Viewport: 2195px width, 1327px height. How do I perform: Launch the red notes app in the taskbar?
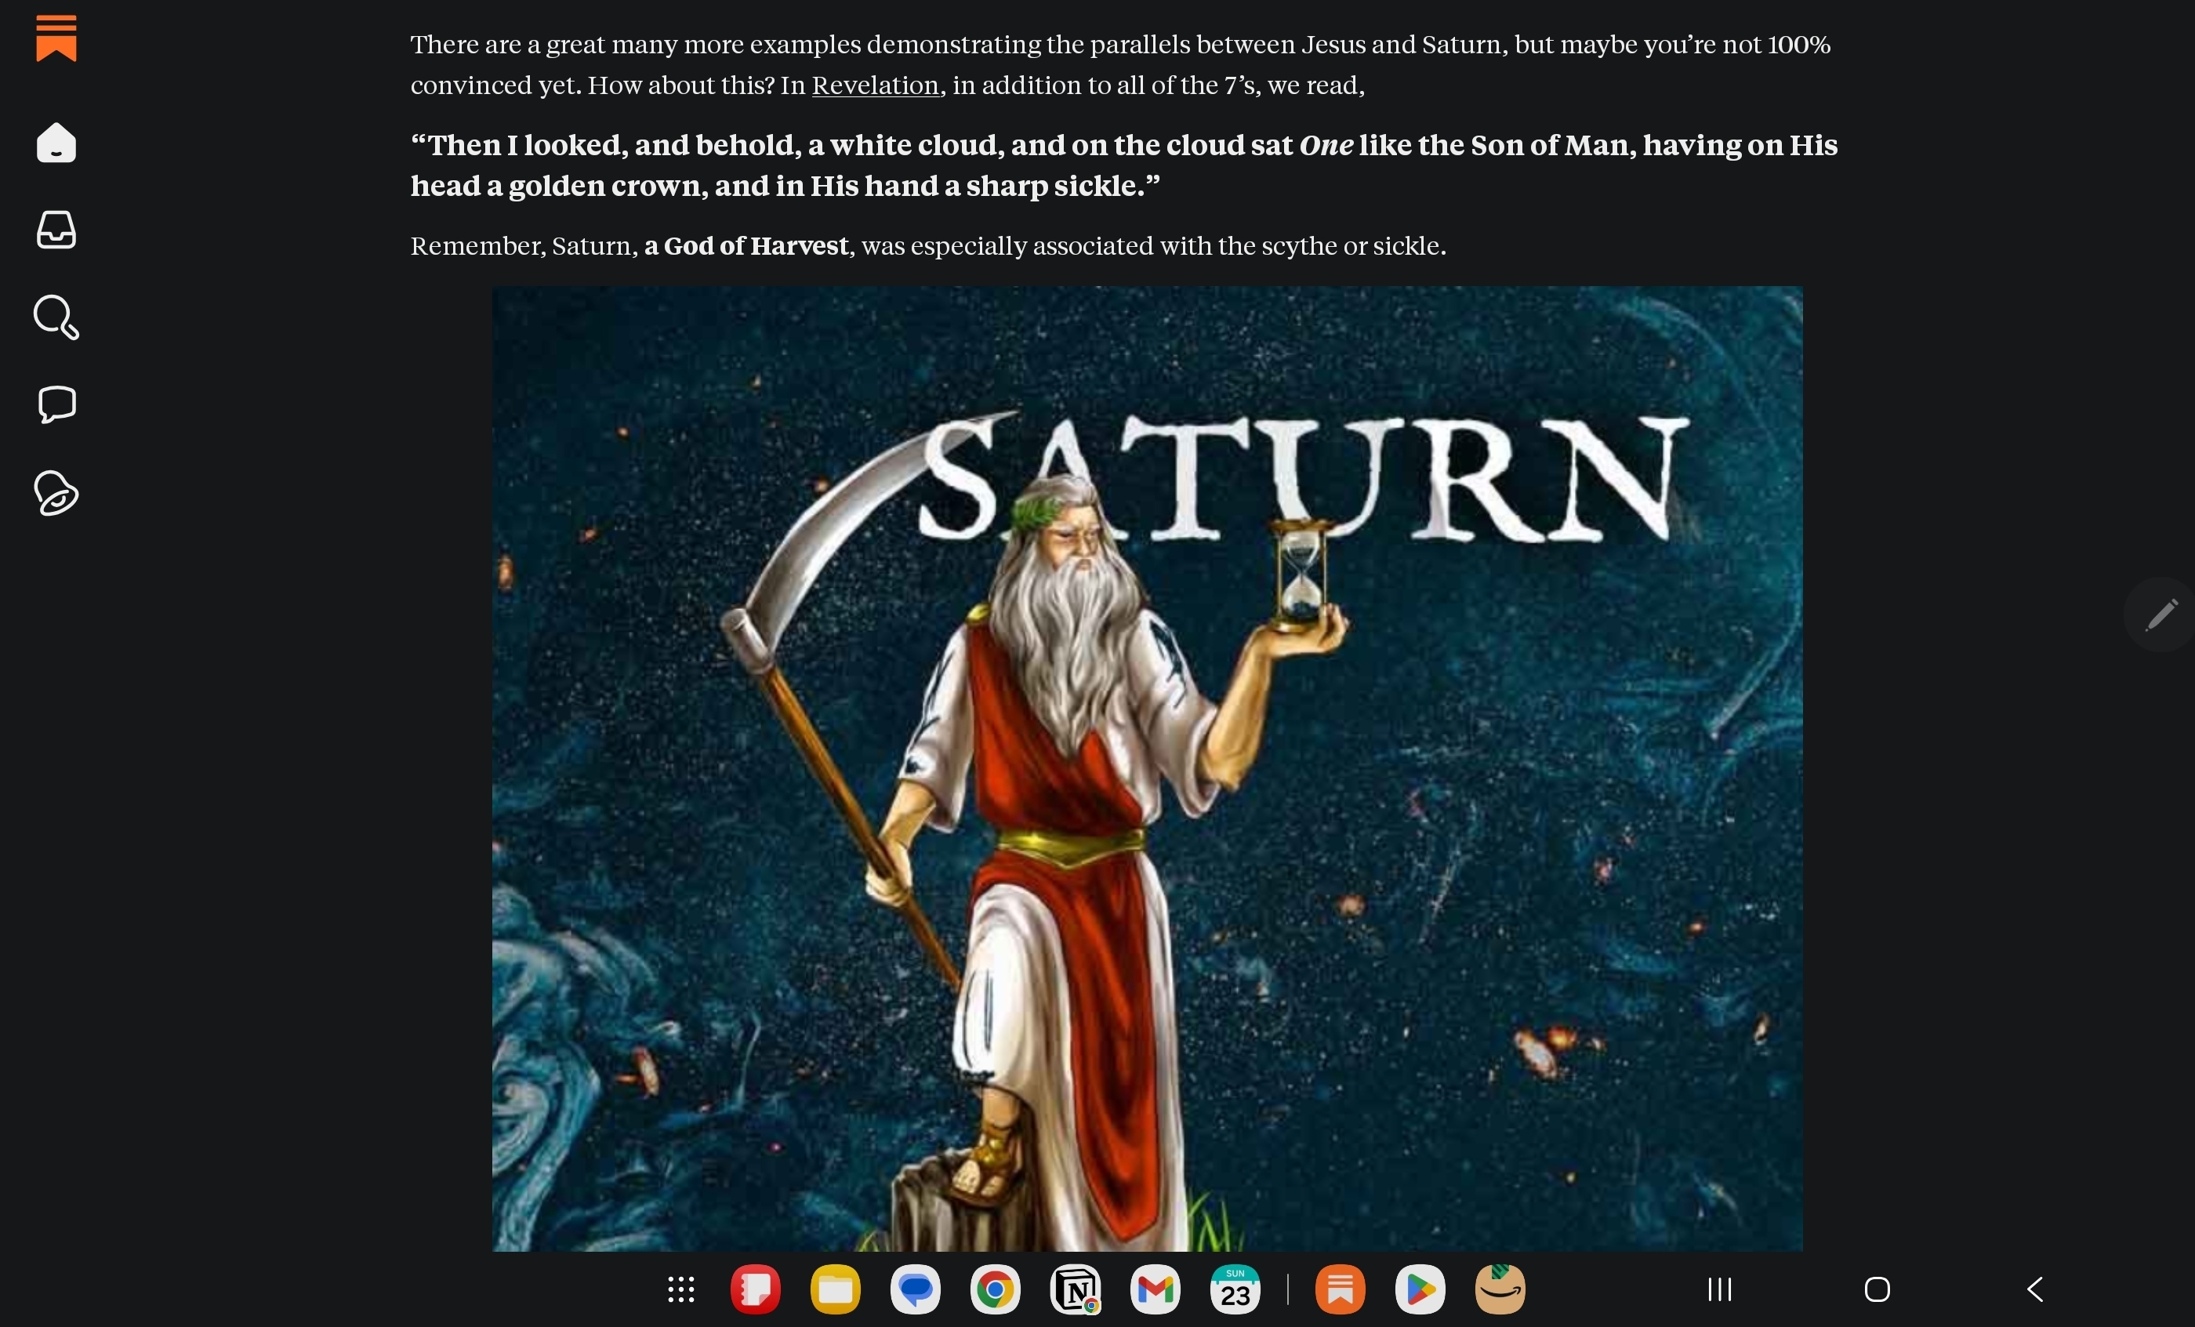coord(756,1289)
